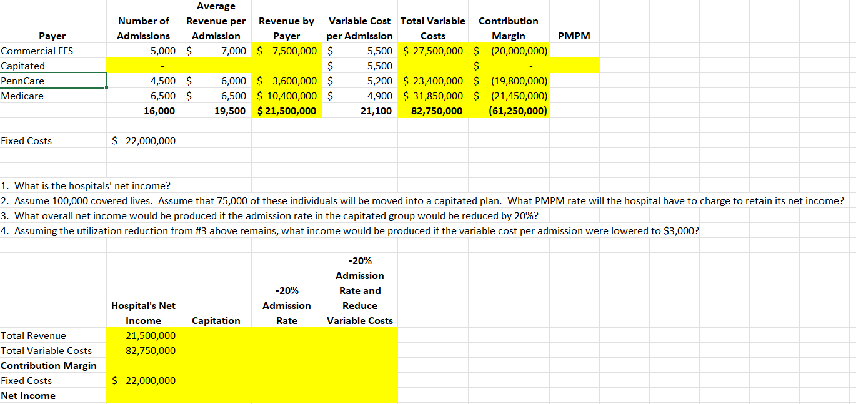Viewport: 856px width, 404px height.
Task: Select question 2 about 100,000 covered lives
Action: coord(422,200)
